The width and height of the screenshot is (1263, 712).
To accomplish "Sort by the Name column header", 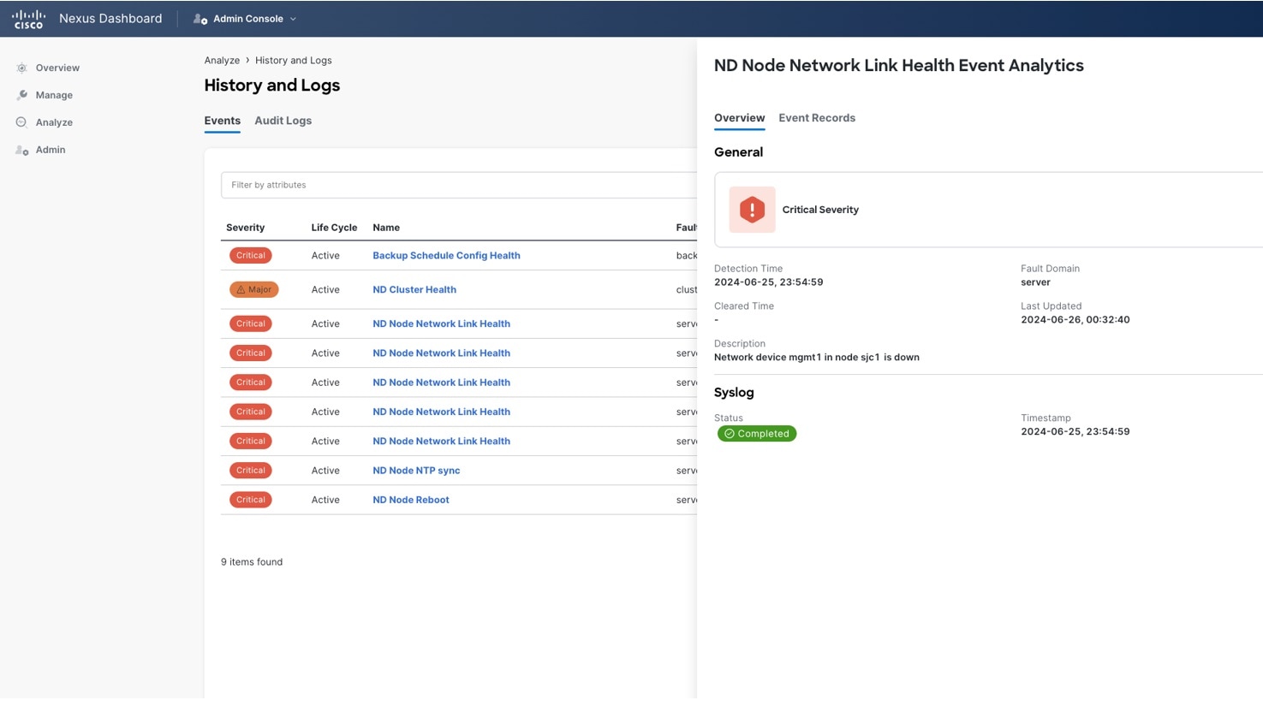I will [x=386, y=228].
